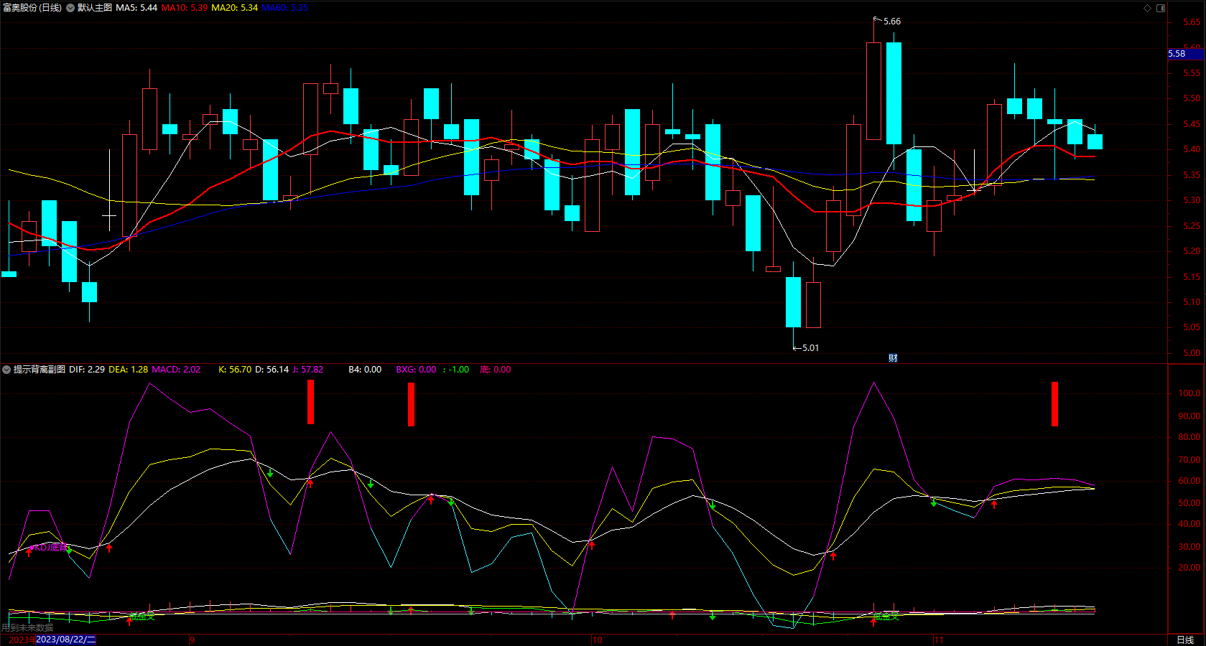
Task: Click the MA5: 5.44 value label
Action: 136,8
